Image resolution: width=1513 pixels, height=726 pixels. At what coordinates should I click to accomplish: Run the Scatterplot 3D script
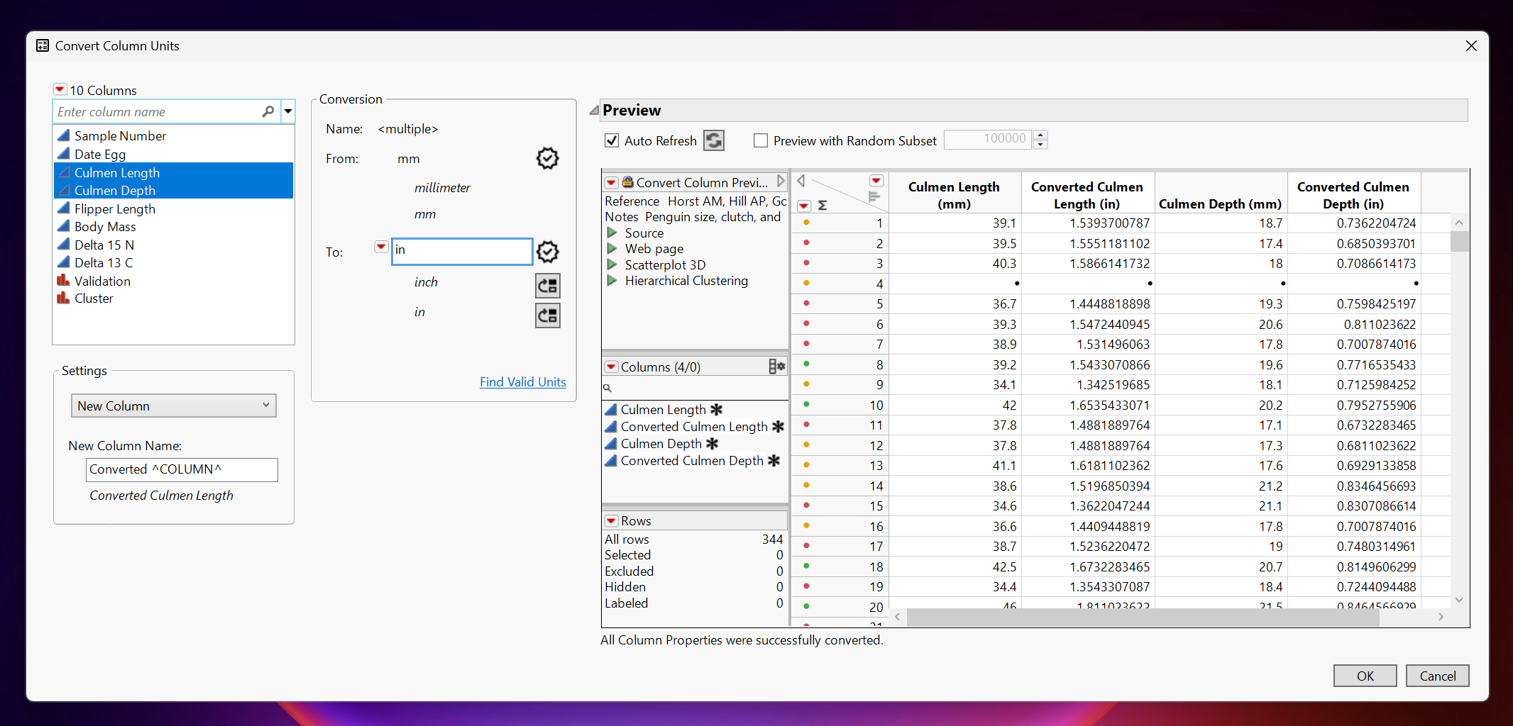pyautogui.click(x=612, y=264)
